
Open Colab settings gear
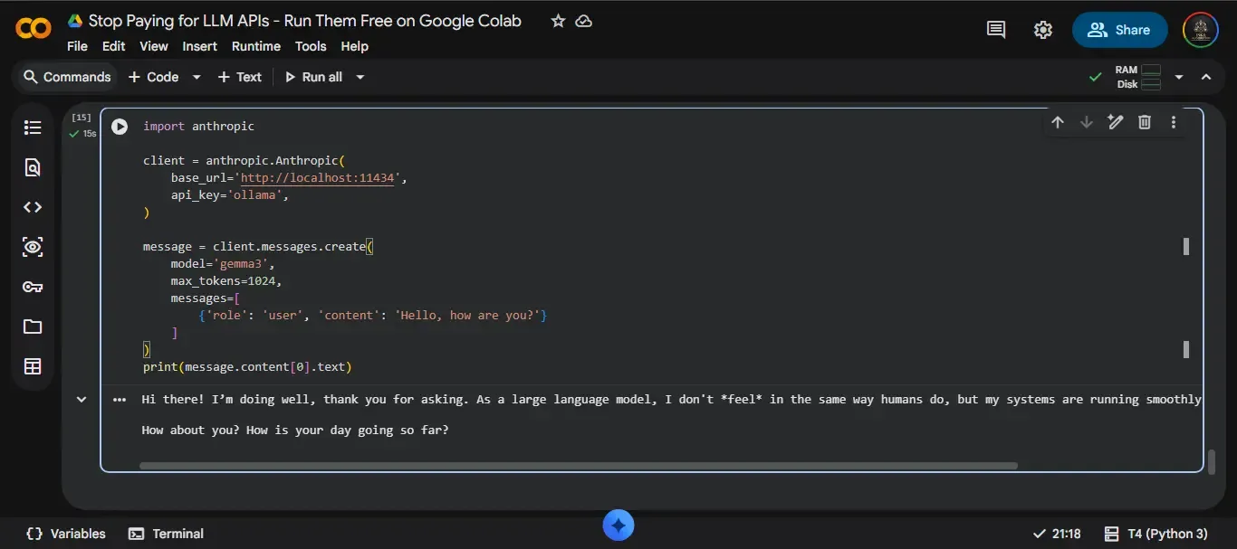click(1043, 30)
